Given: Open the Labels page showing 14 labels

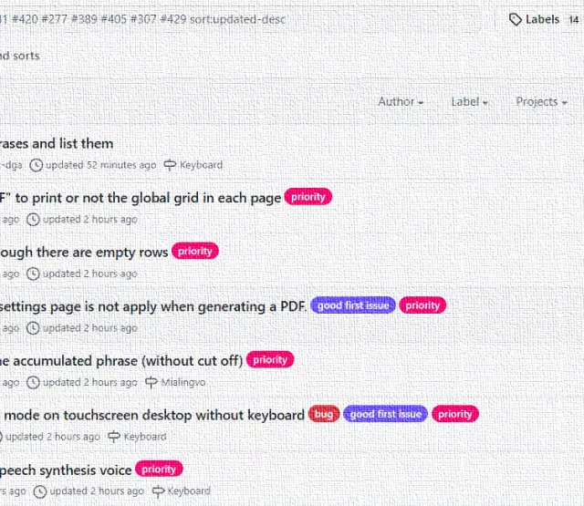Looking at the screenshot, I should [544, 19].
